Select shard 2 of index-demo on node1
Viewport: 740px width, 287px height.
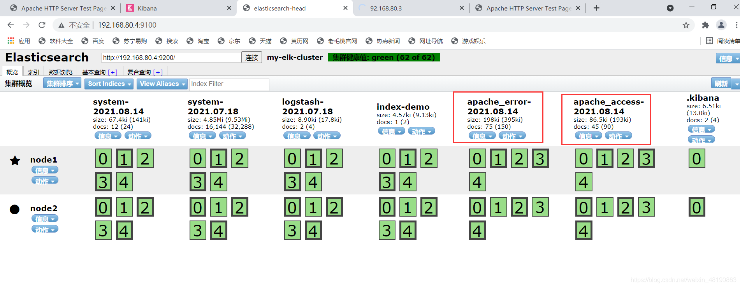pos(429,159)
